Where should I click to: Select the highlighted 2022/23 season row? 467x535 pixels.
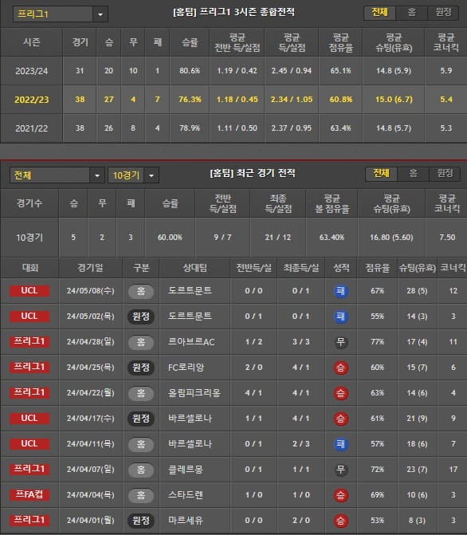233,100
